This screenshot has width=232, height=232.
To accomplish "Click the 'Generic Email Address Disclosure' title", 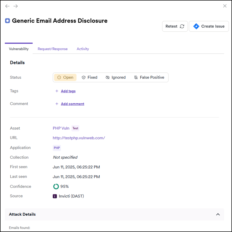I will (x=59, y=21).
